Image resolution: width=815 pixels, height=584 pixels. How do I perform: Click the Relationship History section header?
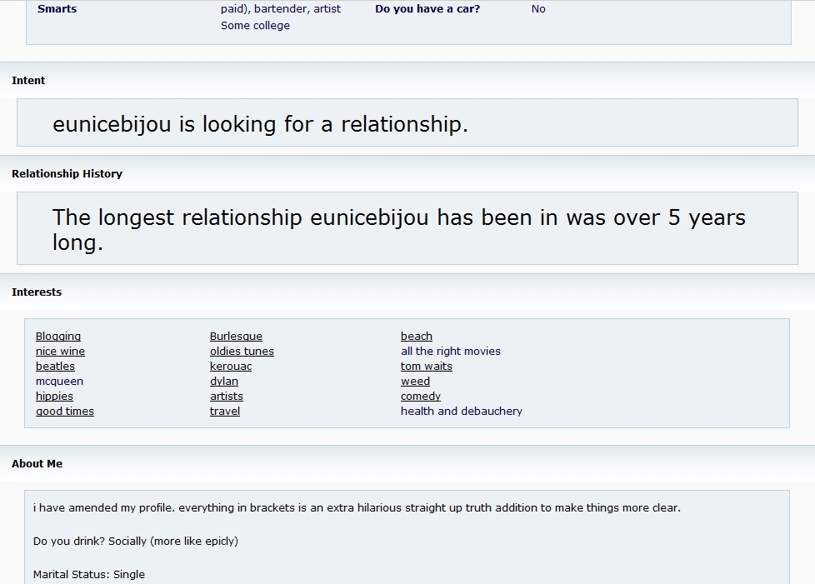point(67,174)
